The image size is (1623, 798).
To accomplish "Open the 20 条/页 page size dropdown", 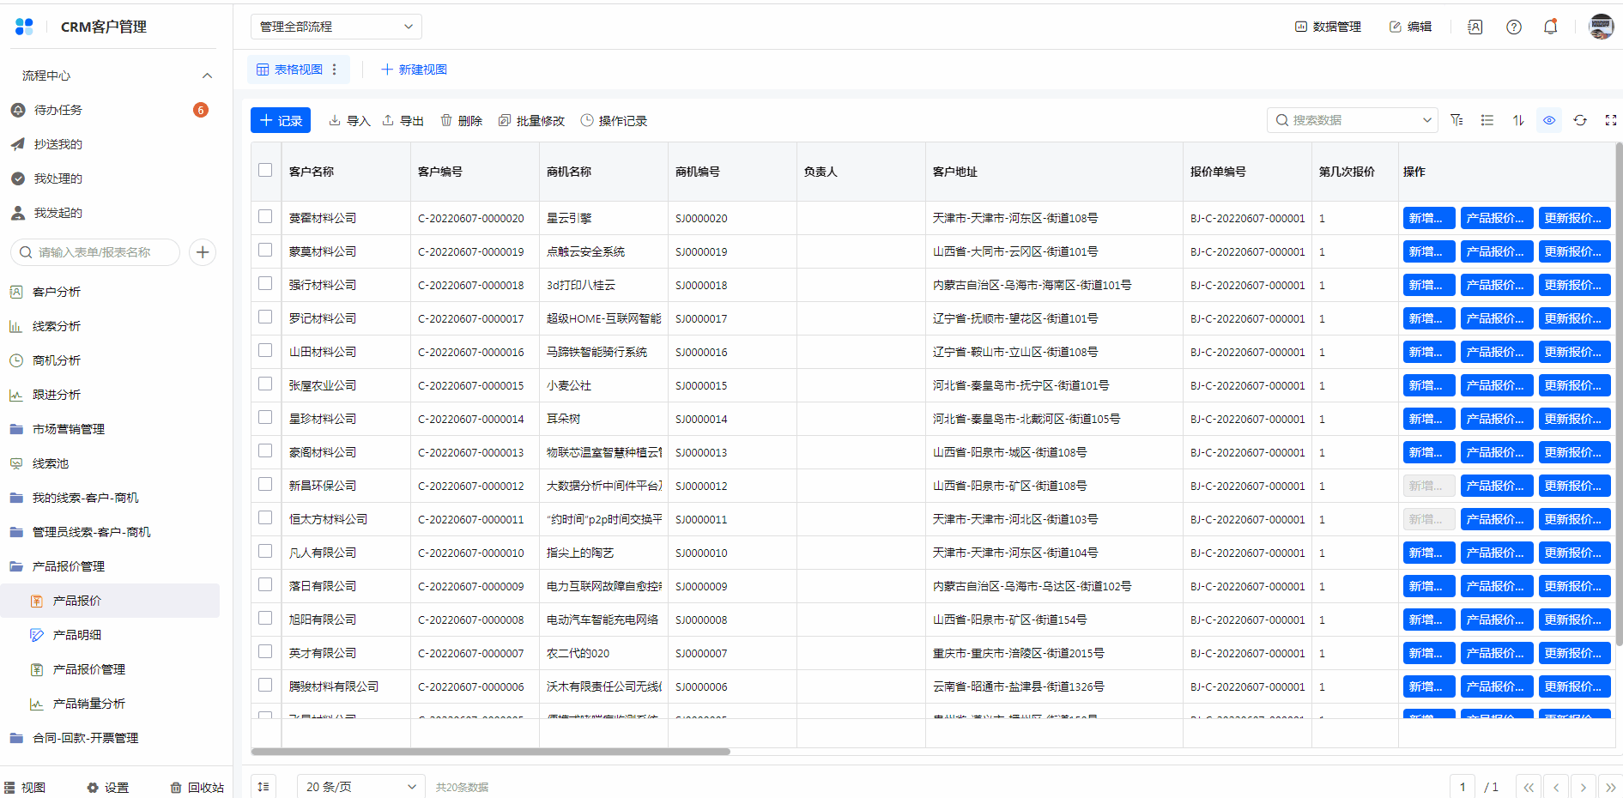I will coord(360,786).
